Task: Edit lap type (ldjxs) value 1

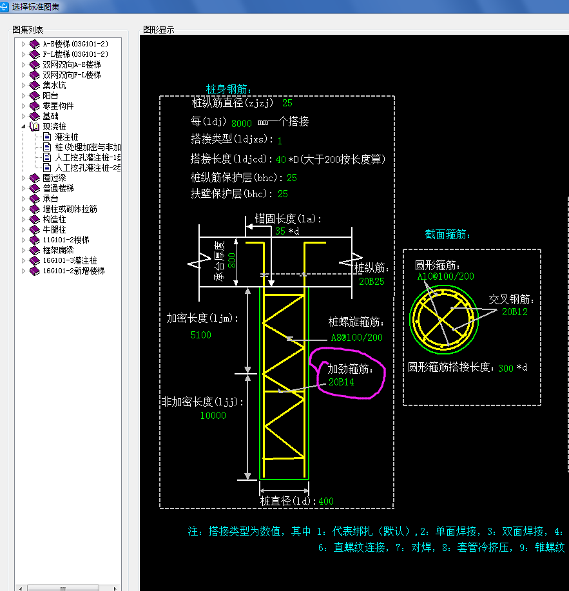Action: coord(280,141)
